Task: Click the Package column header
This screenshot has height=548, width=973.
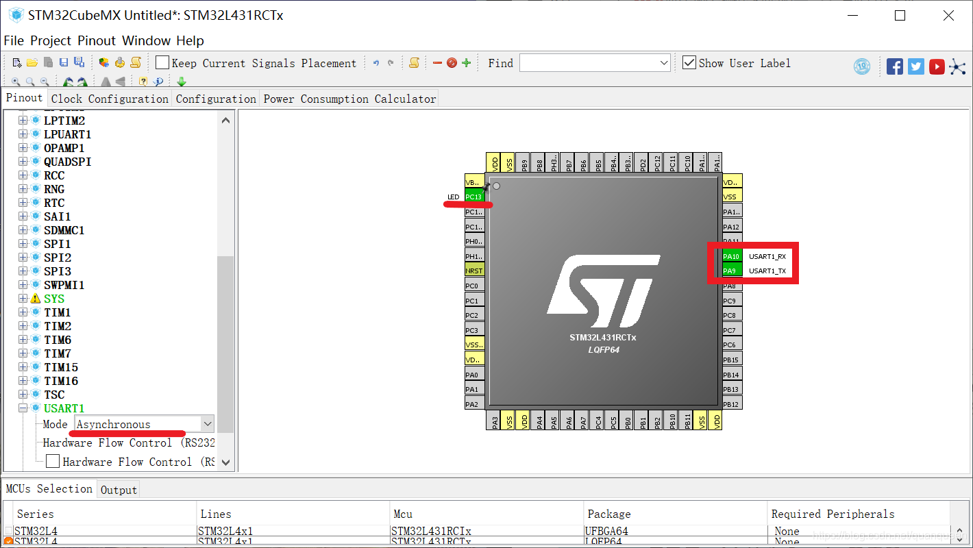Action: pos(676,514)
